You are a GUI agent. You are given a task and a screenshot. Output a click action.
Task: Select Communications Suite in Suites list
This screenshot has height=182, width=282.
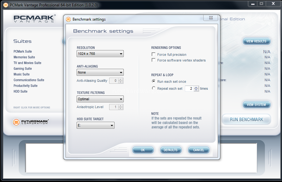click(29, 80)
